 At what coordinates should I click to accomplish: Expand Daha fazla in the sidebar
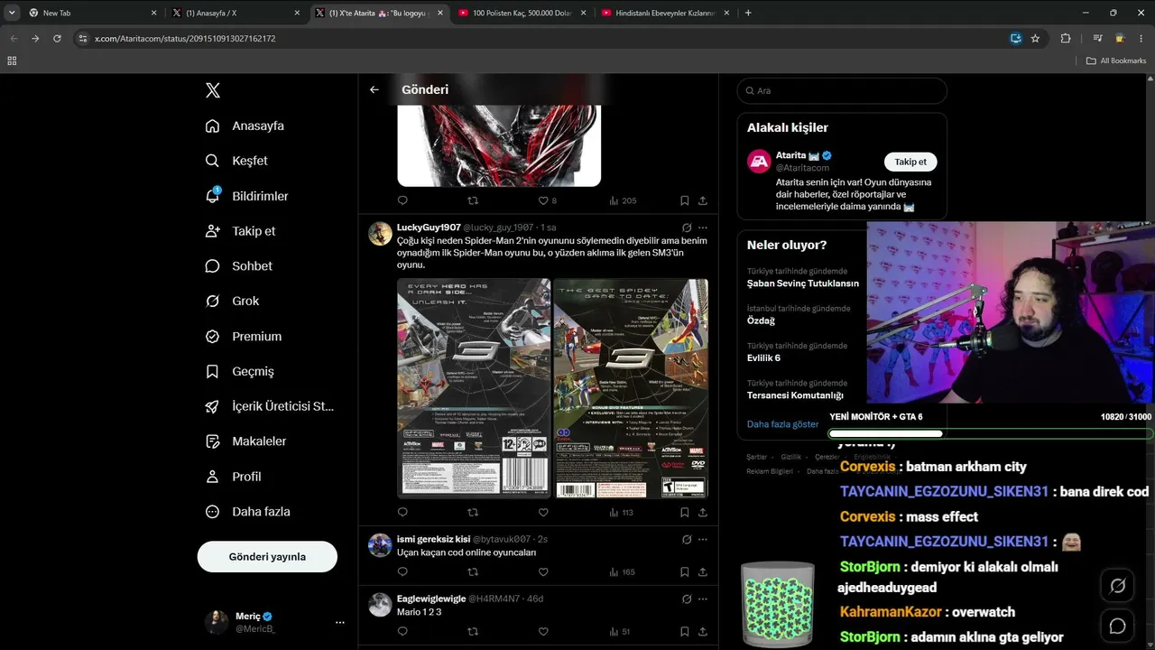[x=248, y=512]
